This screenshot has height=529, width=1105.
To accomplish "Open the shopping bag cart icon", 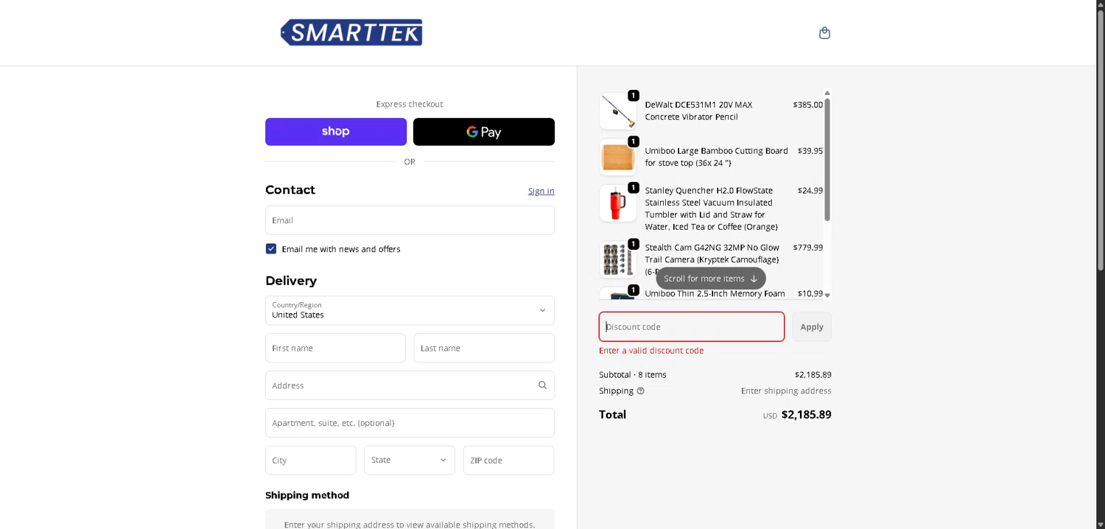I will 824,33.
